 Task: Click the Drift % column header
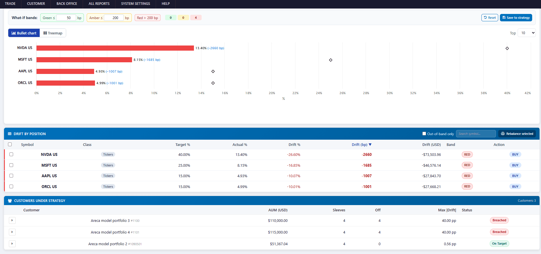[x=294, y=145]
